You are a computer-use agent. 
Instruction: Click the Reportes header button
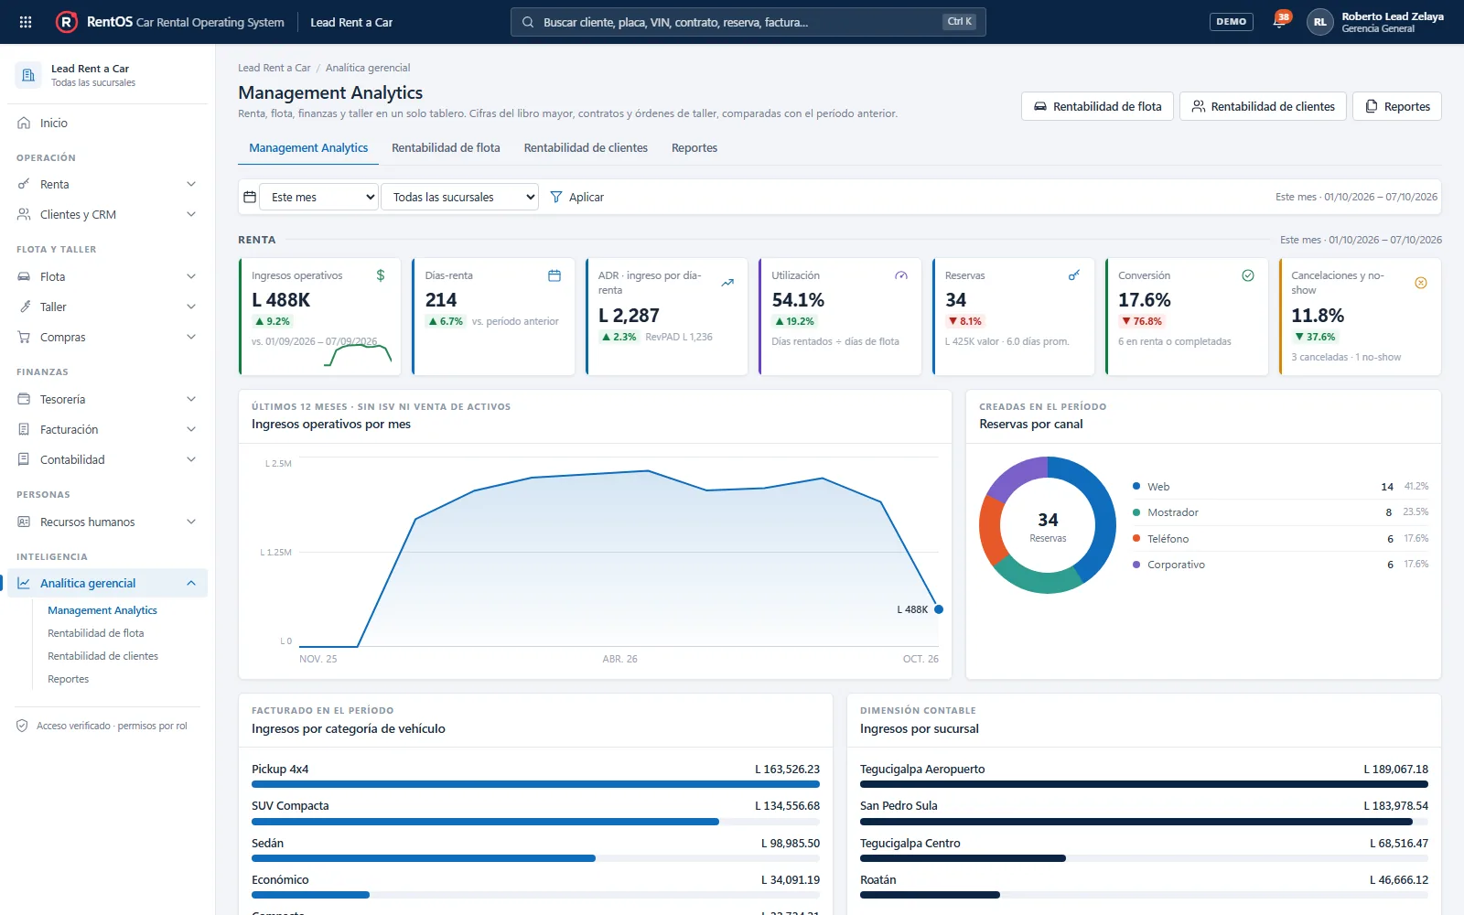point(1397,106)
